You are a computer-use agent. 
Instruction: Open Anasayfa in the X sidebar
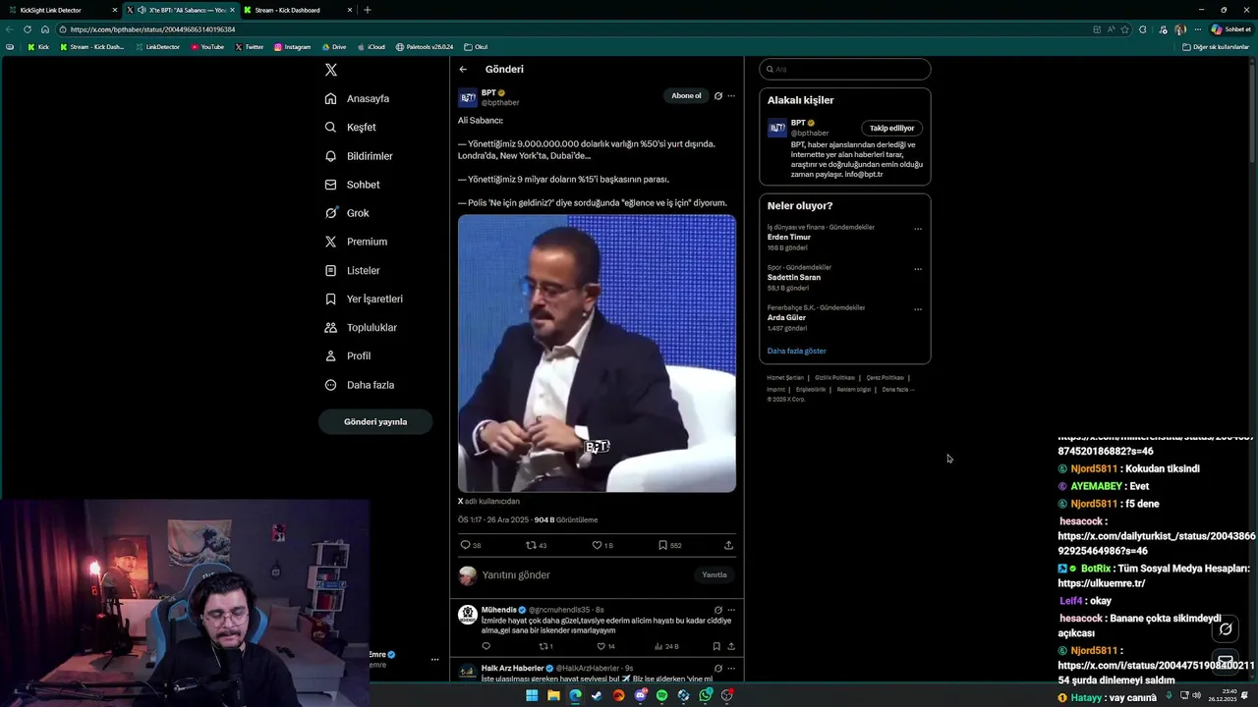click(358, 98)
